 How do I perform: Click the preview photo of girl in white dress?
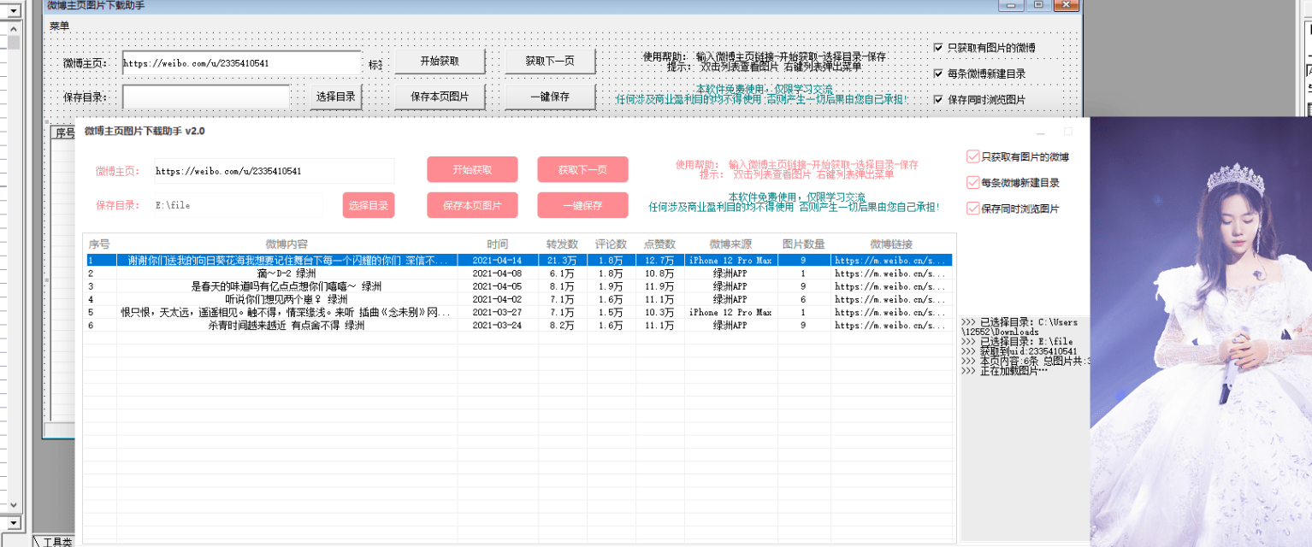(1201, 332)
